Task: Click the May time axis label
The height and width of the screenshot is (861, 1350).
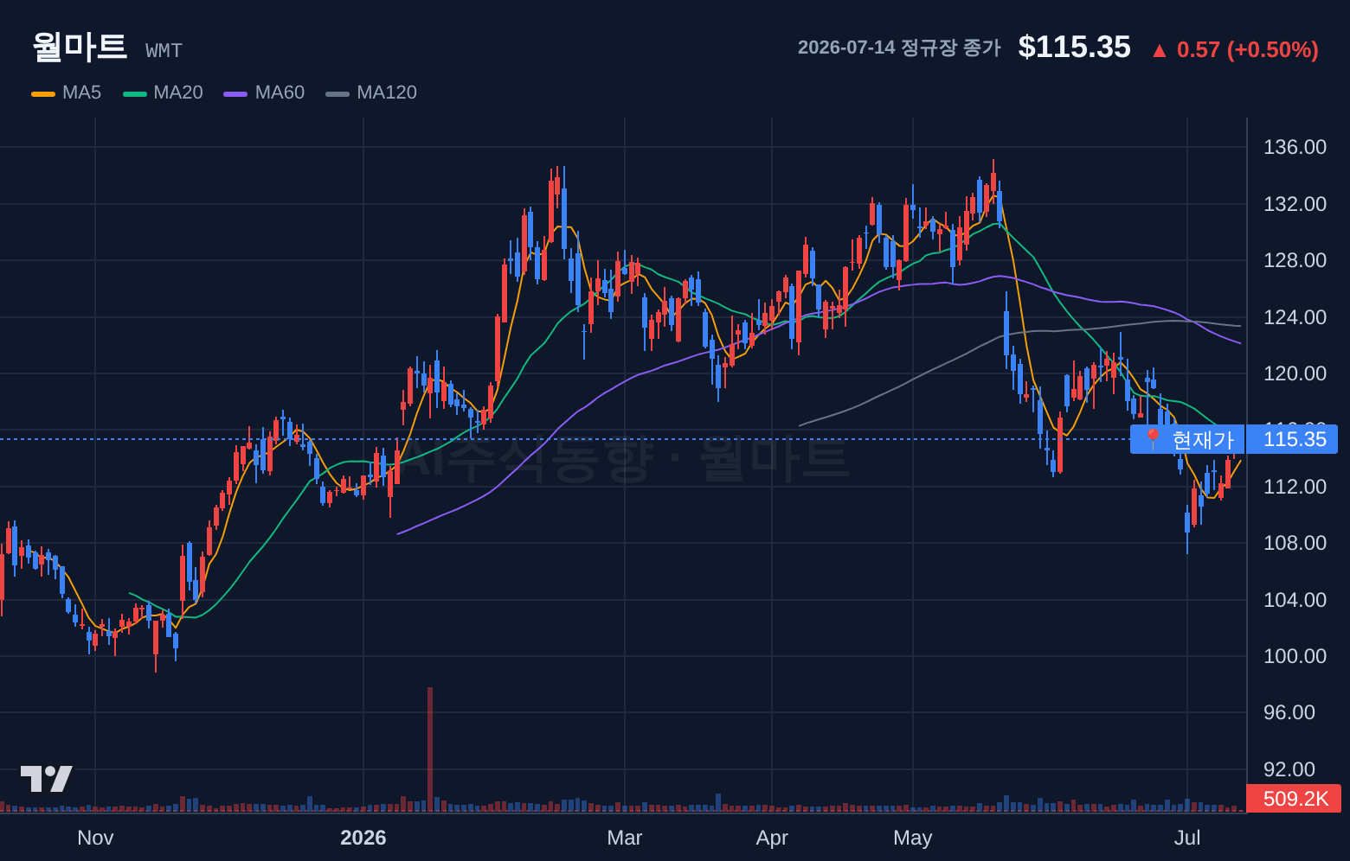Action: (913, 838)
